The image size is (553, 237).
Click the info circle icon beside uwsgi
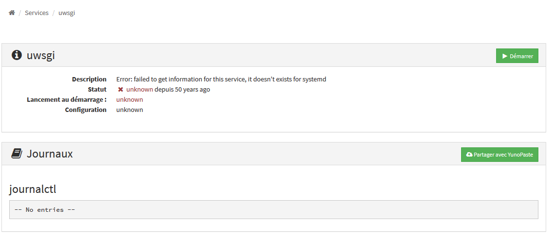tap(17, 55)
